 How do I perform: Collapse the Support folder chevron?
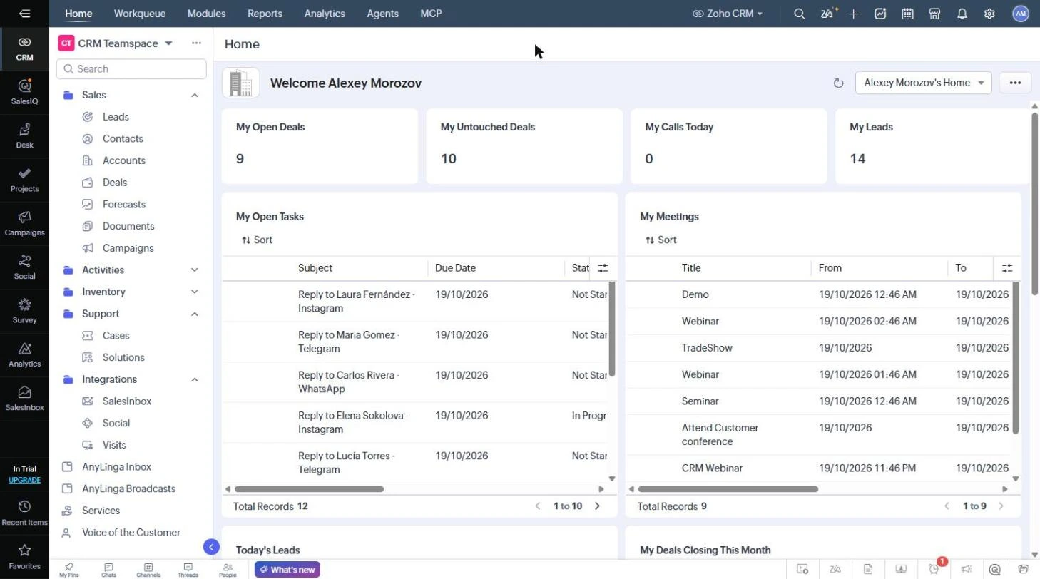[195, 314]
